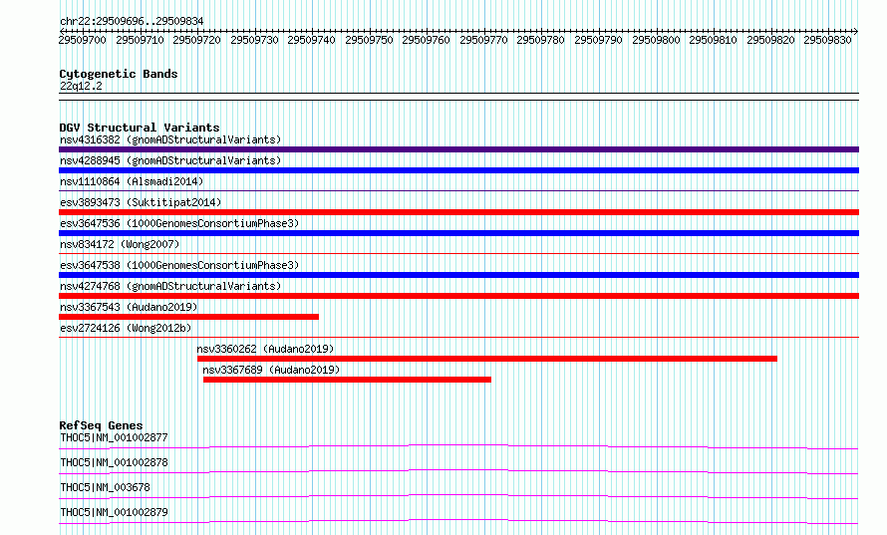Click ruler position 29509750

tap(369, 40)
